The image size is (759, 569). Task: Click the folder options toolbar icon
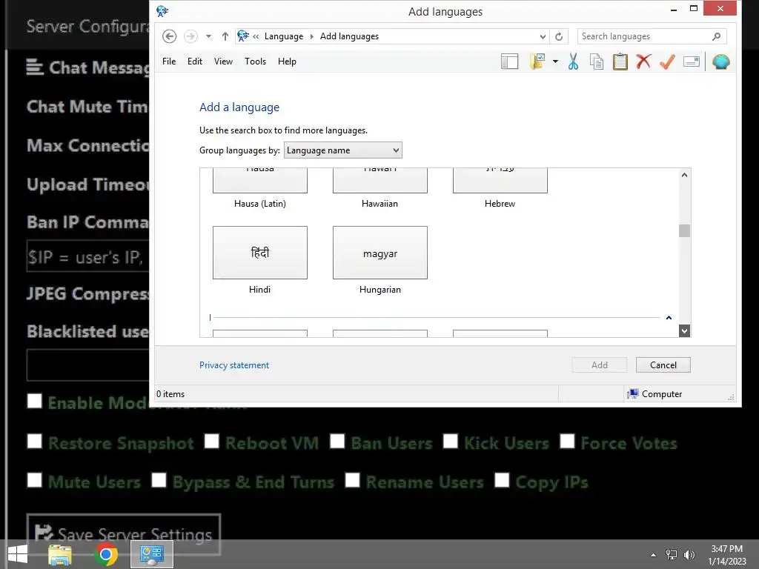pos(537,61)
